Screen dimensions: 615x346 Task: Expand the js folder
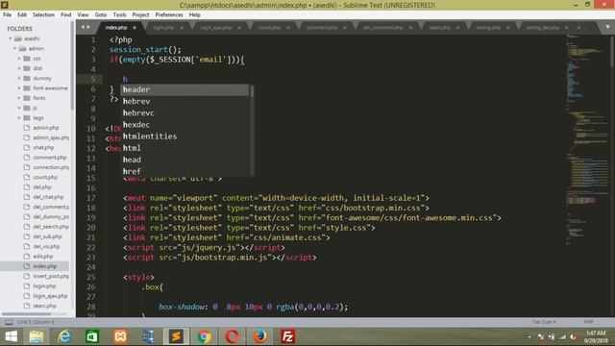pyautogui.click(x=19, y=108)
